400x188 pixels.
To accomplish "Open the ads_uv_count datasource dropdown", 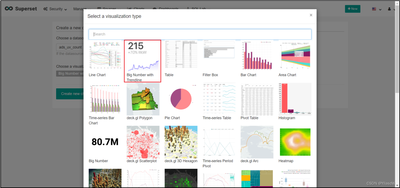I will tap(70, 47).
